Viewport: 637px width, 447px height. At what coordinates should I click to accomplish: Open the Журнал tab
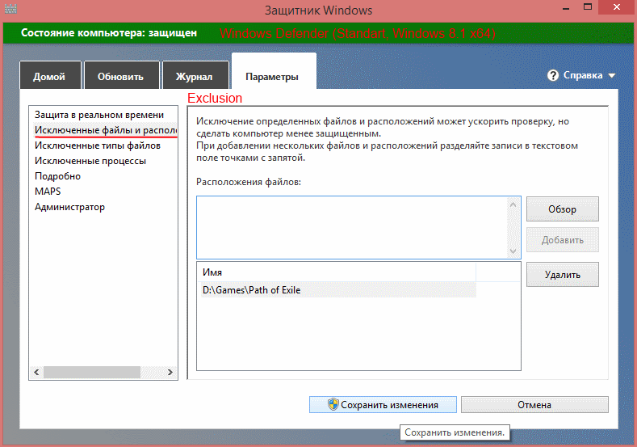[x=194, y=77]
